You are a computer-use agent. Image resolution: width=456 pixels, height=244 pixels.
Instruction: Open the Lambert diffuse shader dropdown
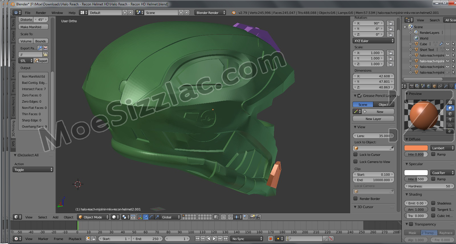pos(442,148)
